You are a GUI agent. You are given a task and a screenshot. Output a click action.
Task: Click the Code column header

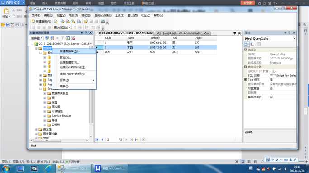click(x=115, y=38)
